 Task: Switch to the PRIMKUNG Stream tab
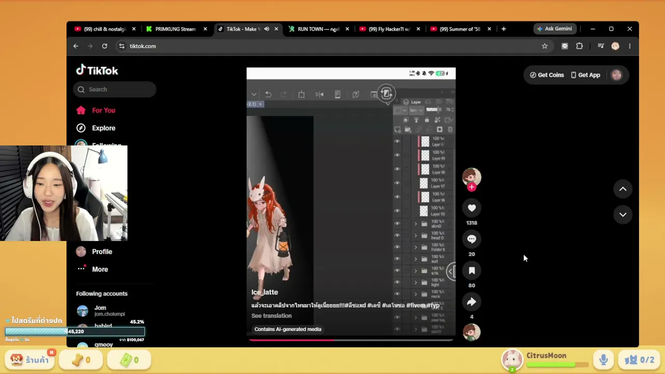click(176, 29)
